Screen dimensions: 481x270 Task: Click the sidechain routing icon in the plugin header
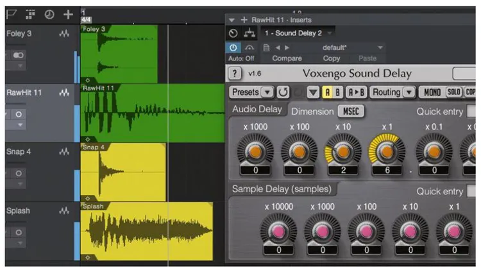point(249,33)
